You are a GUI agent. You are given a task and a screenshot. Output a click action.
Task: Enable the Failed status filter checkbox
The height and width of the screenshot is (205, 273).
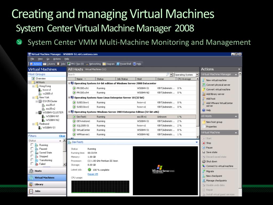[x=32, y=164]
